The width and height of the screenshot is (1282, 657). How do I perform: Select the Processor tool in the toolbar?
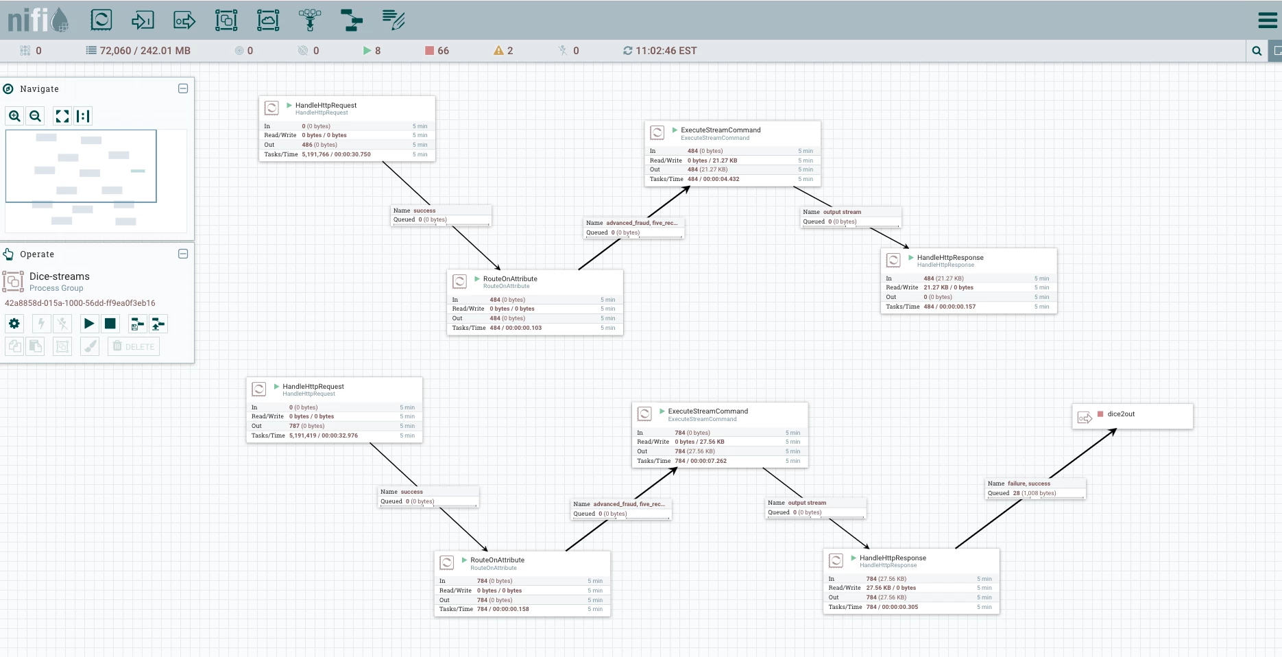point(101,19)
